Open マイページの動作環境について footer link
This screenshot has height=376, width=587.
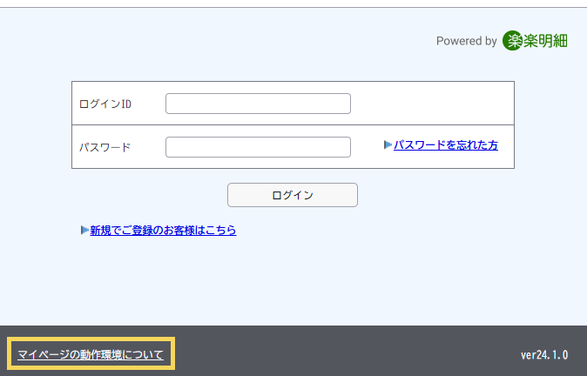tap(91, 354)
